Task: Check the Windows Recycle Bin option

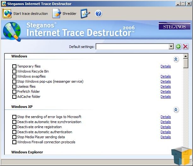Action: [14, 71]
